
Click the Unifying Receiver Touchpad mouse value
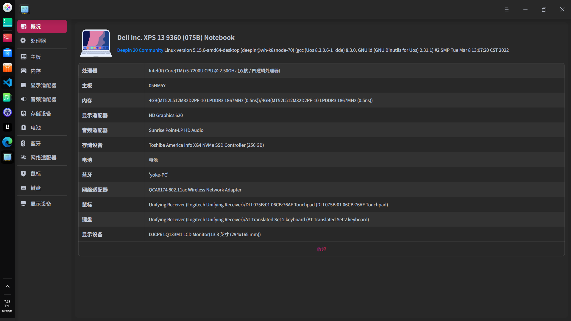[x=268, y=205]
